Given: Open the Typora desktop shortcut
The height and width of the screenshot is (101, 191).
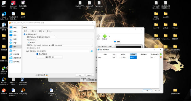Looking at the screenshot, I should click(x=4, y=4).
